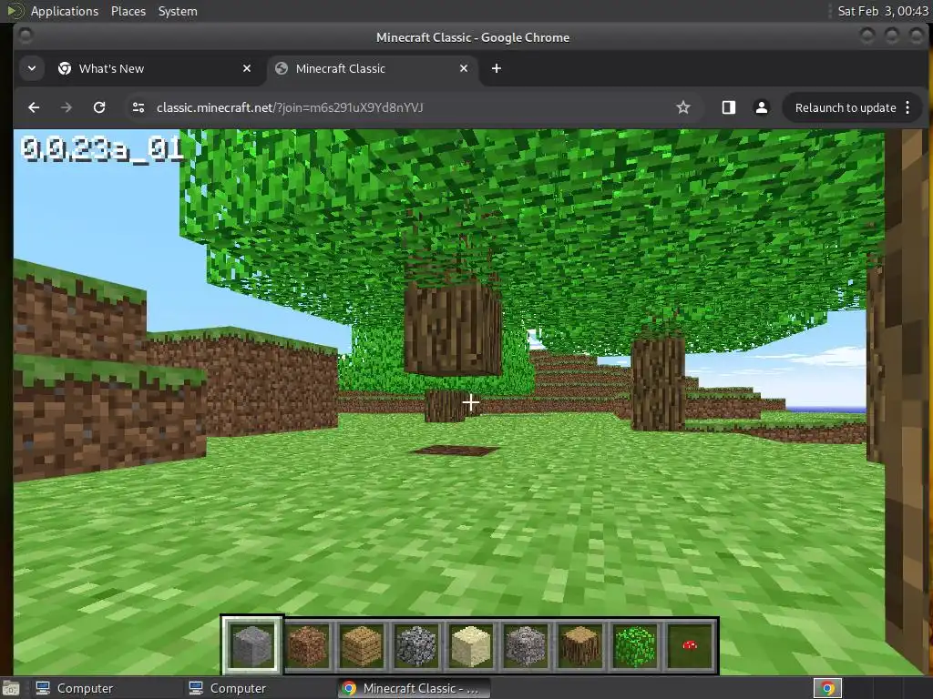
Task: Select the gravel block in hotbar
Action: coord(526,645)
